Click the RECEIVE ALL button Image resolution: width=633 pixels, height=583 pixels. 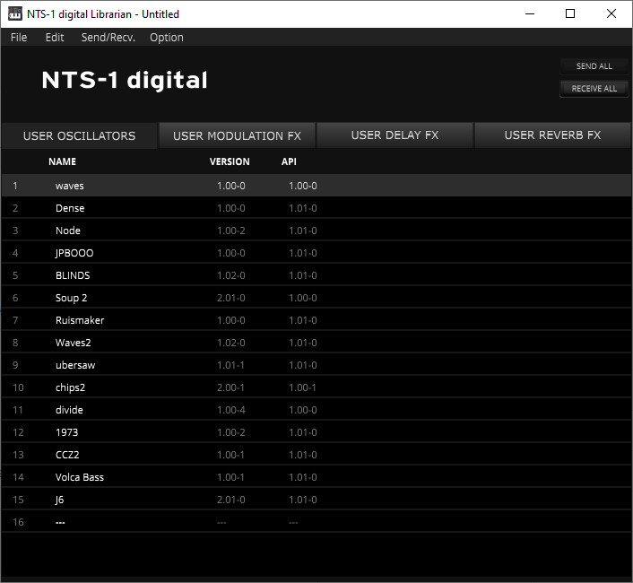click(x=594, y=89)
